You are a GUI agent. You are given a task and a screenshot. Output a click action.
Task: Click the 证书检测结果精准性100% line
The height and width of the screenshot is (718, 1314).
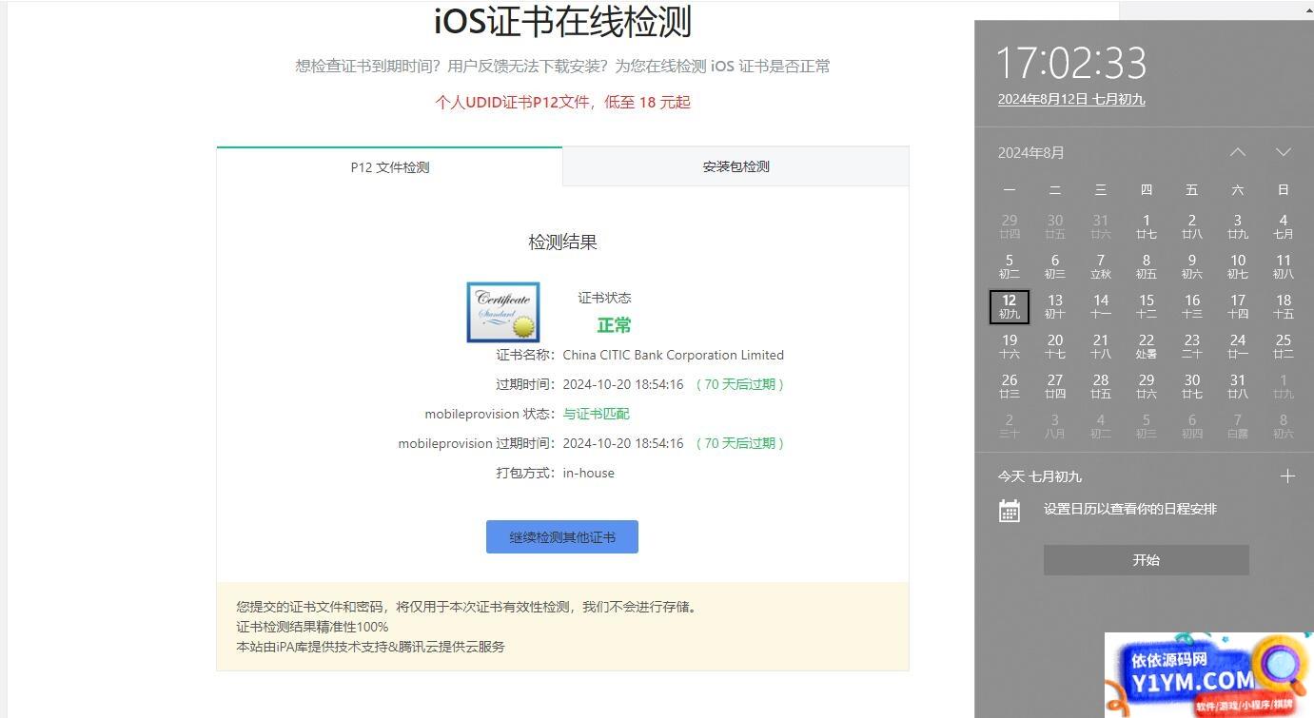coord(312,627)
